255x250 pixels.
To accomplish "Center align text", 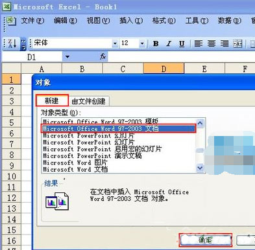I will coord(212,44).
